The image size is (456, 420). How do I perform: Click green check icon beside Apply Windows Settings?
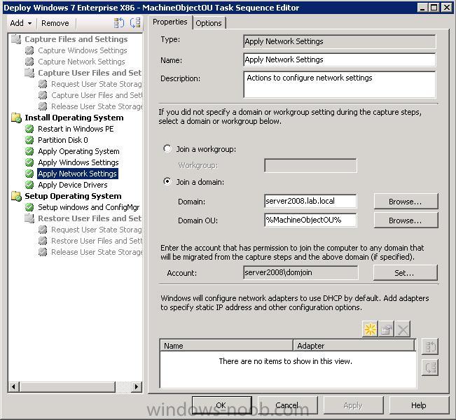point(29,162)
